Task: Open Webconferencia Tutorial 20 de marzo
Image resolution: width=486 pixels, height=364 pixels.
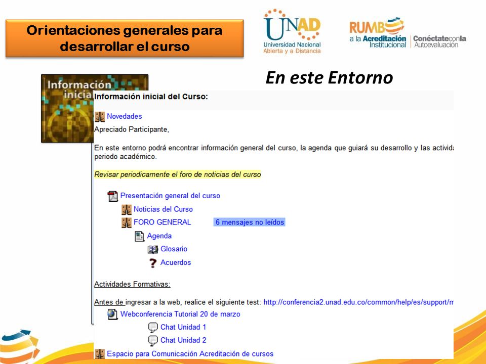Action: 180,314
